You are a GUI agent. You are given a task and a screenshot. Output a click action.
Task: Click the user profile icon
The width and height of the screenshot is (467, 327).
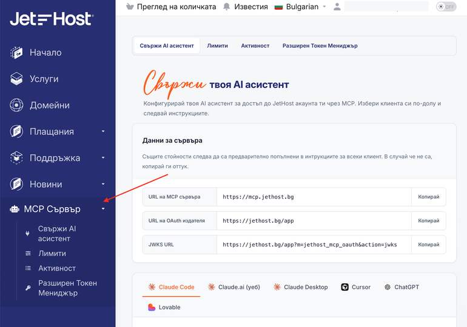(337, 7)
